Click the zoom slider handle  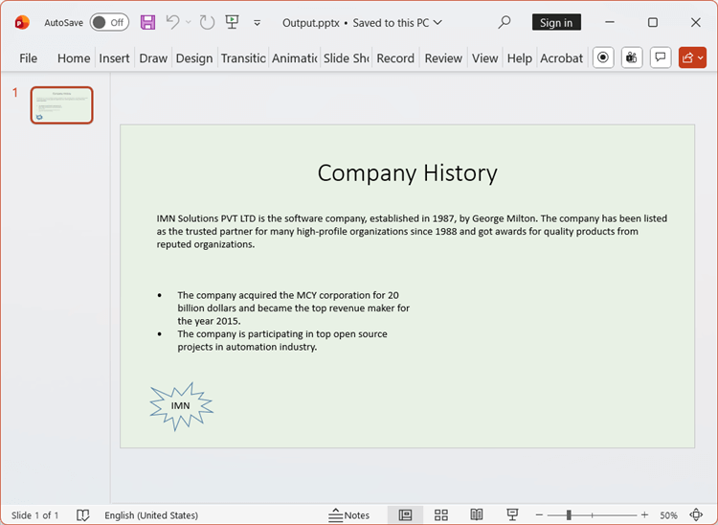[569, 514]
